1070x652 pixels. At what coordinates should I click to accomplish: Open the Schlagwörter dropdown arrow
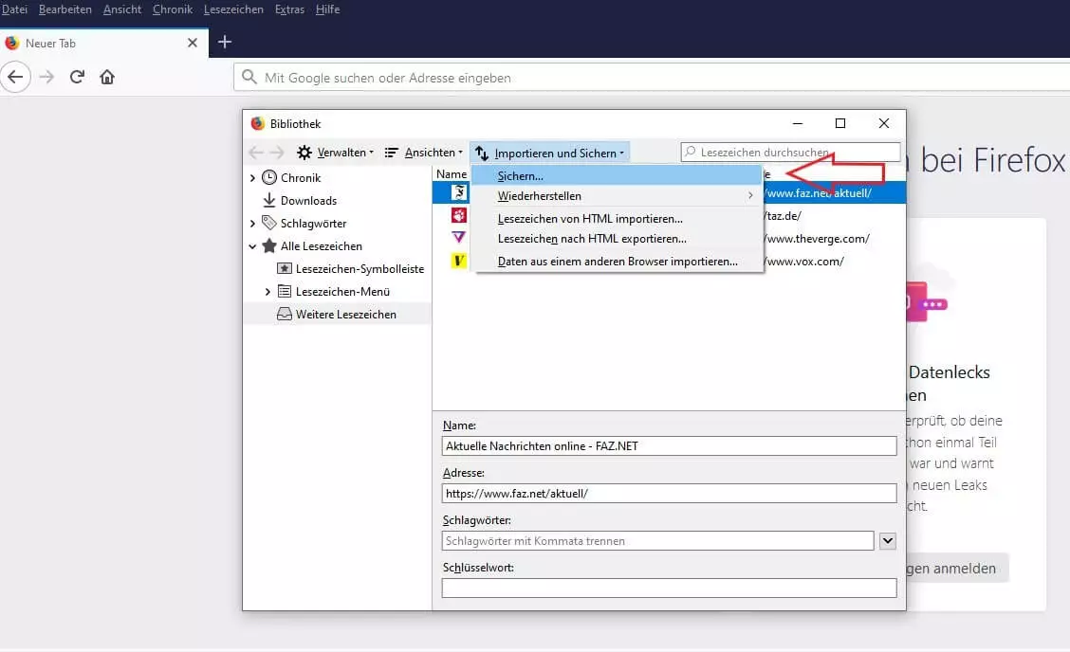point(888,541)
